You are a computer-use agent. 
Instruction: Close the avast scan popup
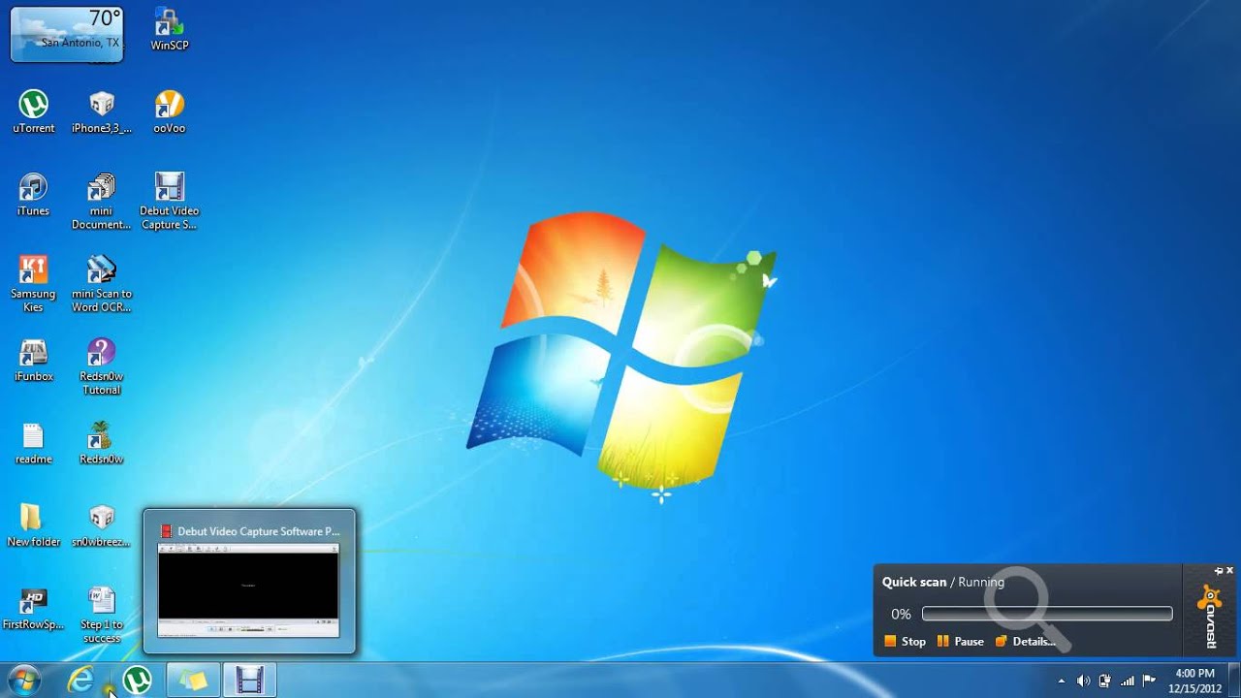[1230, 571]
